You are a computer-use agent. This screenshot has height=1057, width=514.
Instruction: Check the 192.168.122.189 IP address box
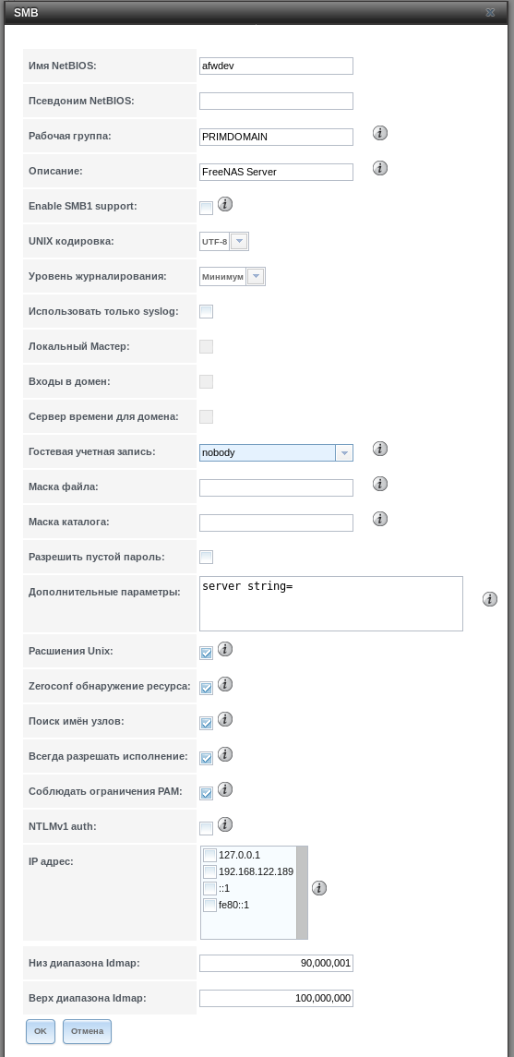[x=209, y=871]
